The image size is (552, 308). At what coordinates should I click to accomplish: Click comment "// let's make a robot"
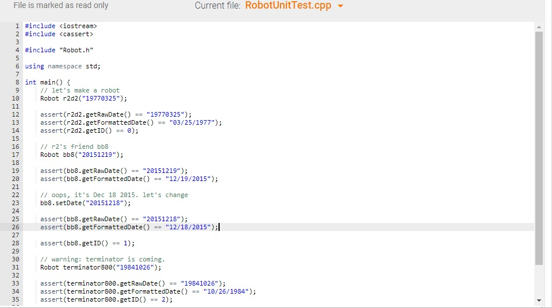[80, 90]
